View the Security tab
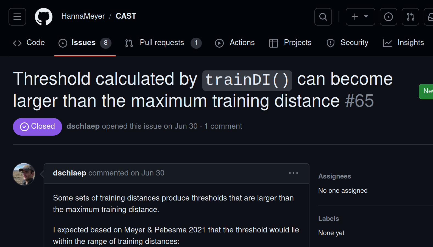 [347, 43]
